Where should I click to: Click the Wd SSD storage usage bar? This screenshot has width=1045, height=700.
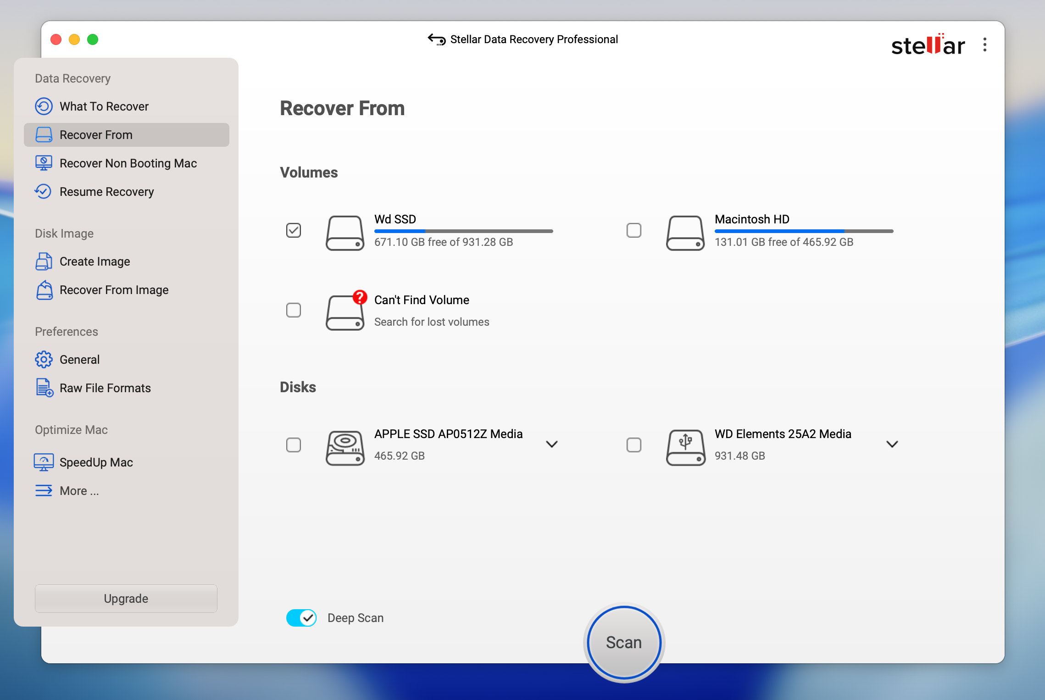coord(463,231)
